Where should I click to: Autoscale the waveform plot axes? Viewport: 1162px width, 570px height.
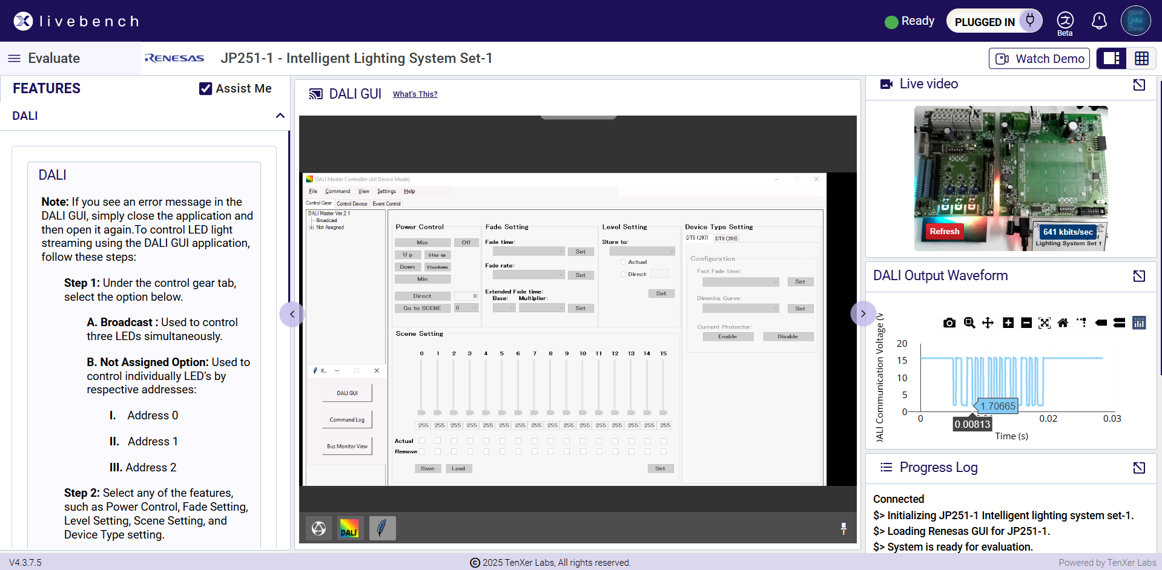point(1045,323)
